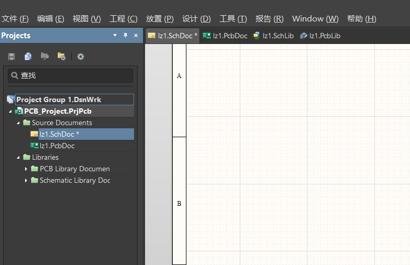Expand PCB Library Documents folder
This screenshot has width=410, height=265.
point(26,169)
